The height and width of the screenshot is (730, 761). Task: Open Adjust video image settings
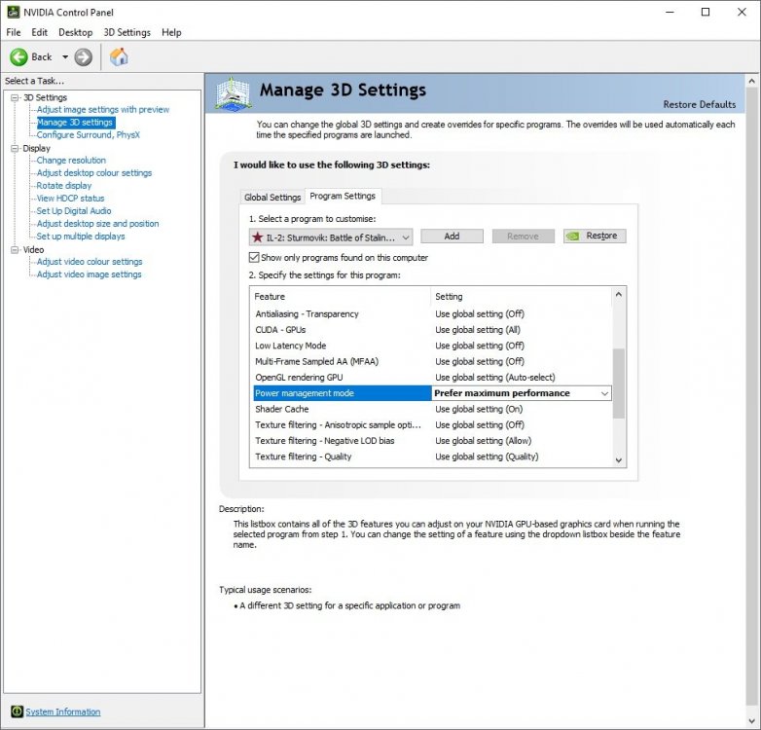(90, 274)
